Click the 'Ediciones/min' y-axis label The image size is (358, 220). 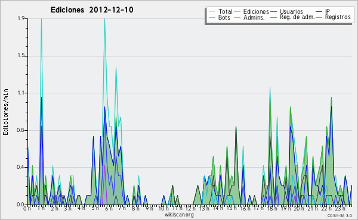(x=5, y=112)
